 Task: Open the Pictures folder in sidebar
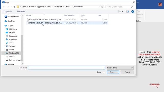(x=10, y=46)
